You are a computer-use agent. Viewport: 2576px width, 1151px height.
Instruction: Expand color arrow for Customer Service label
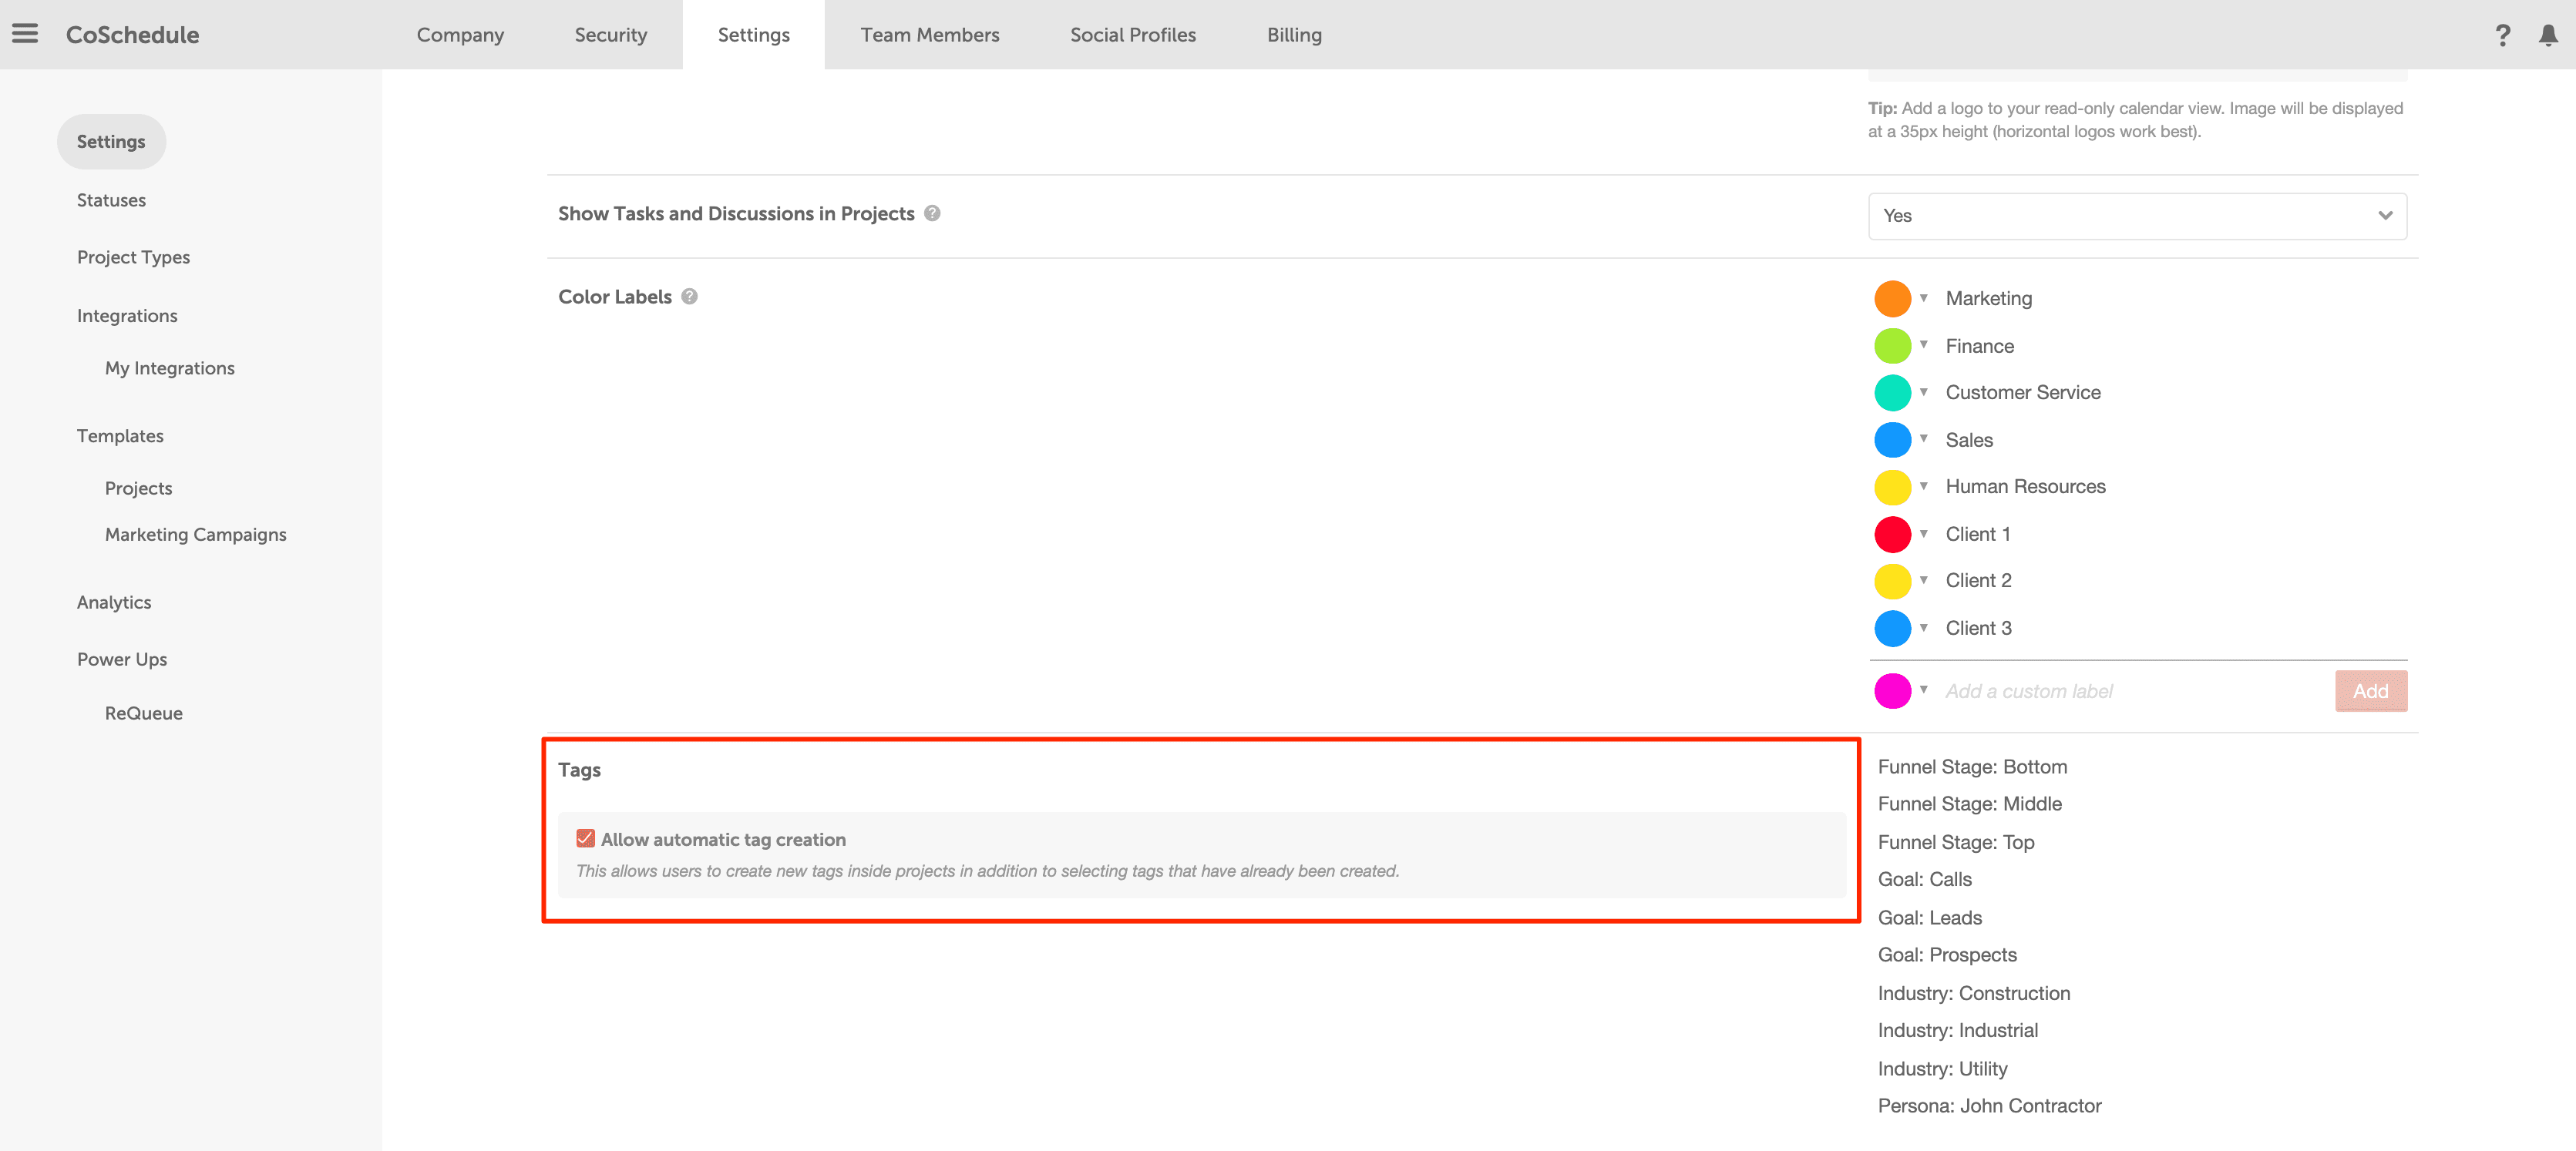tap(1923, 391)
